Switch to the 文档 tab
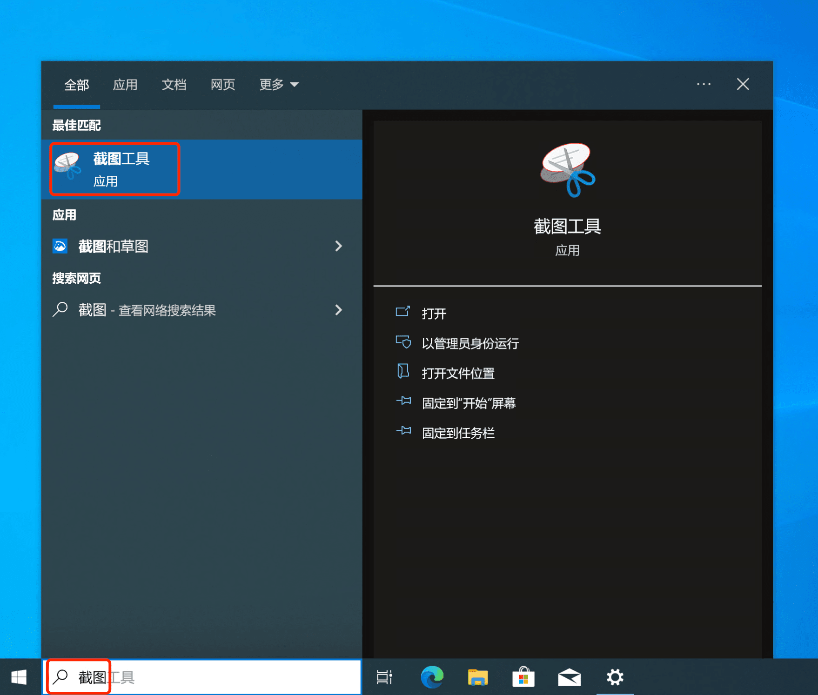818x695 pixels. click(x=174, y=85)
